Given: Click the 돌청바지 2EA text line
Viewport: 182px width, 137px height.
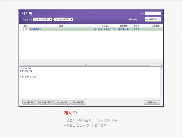Looking at the screenshot, I should (x=26, y=71).
